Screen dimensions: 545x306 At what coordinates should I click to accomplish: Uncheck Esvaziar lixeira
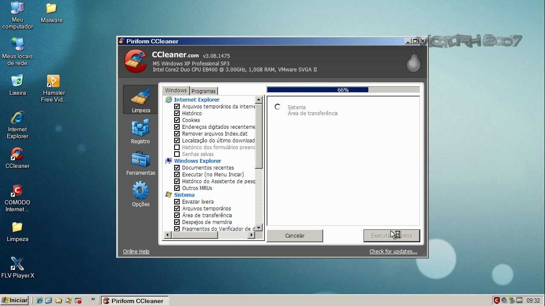(177, 202)
